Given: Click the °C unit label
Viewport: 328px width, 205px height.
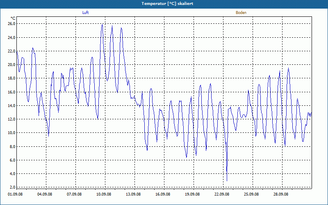Looking at the screenshot, I should (x=13, y=18).
